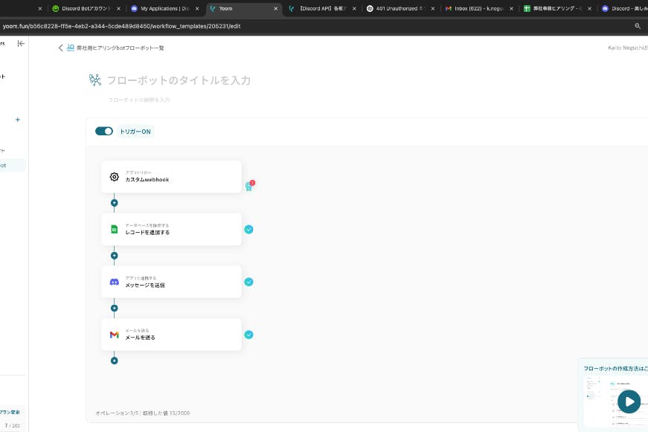This screenshot has height=432, width=648.
Task: Click the checkmark on the レコードを追加する step
Action: click(x=249, y=229)
